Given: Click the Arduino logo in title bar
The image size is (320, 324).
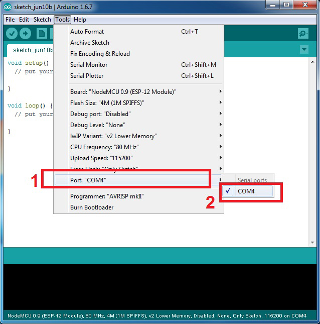Looking at the screenshot, I should (7, 6).
